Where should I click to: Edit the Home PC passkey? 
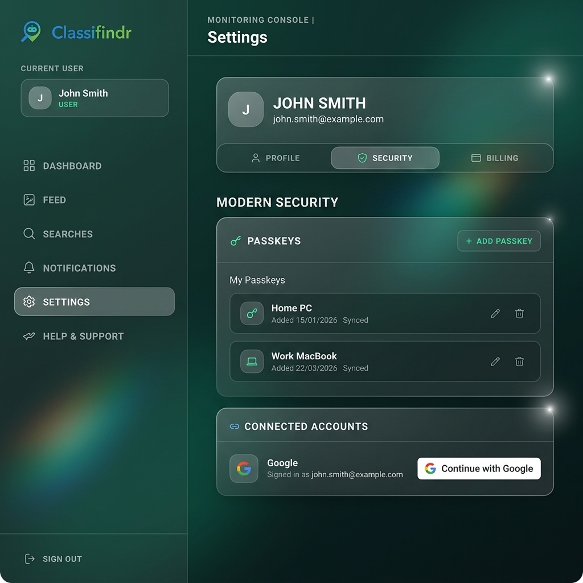point(495,314)
